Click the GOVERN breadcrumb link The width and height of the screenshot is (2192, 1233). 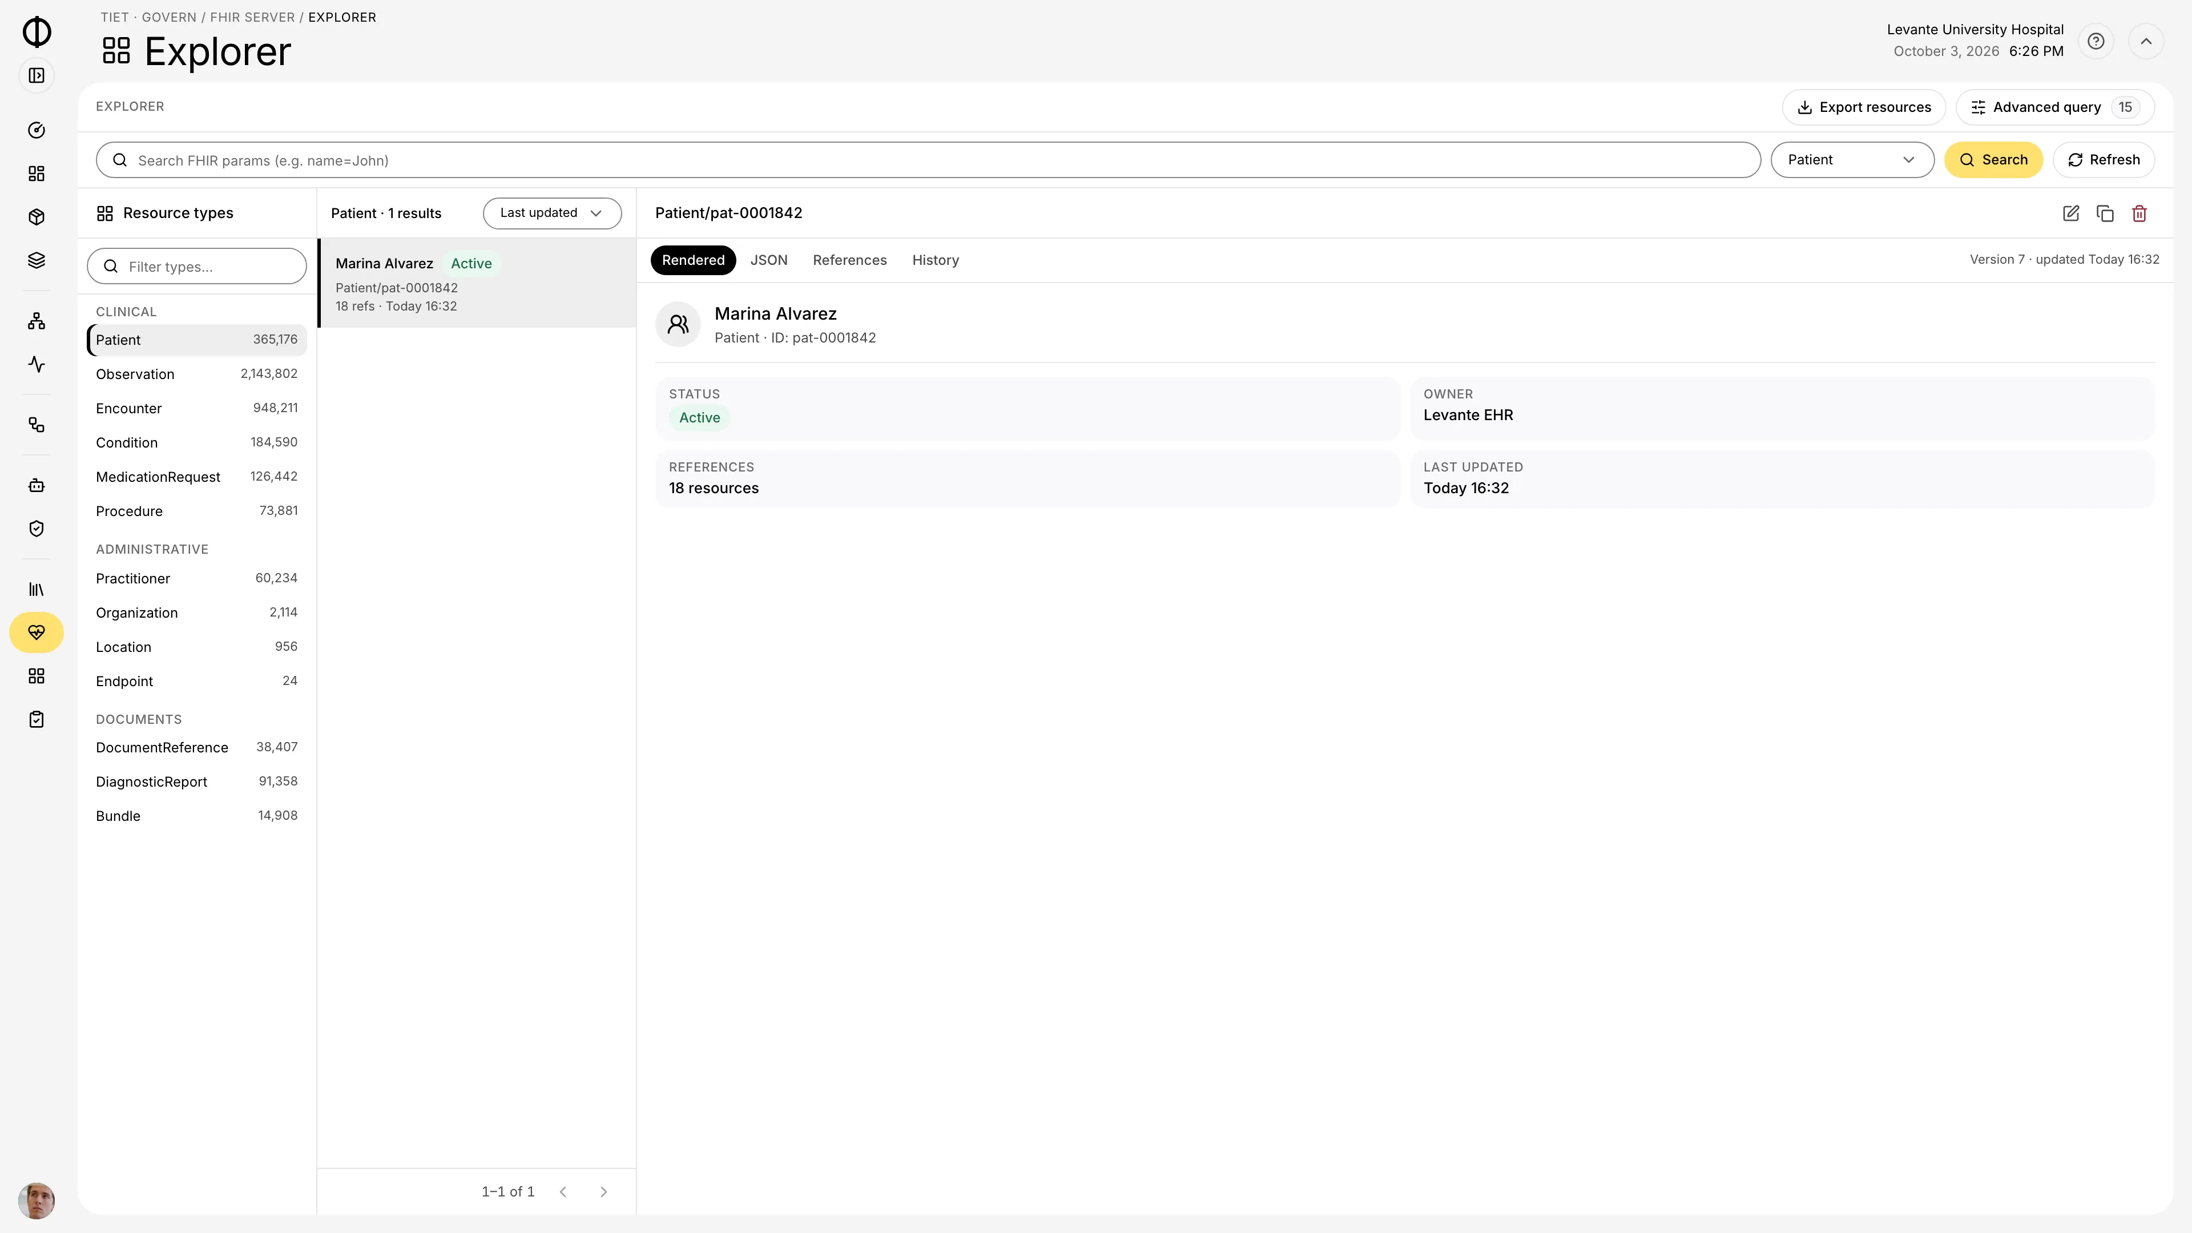coord(168,17)
